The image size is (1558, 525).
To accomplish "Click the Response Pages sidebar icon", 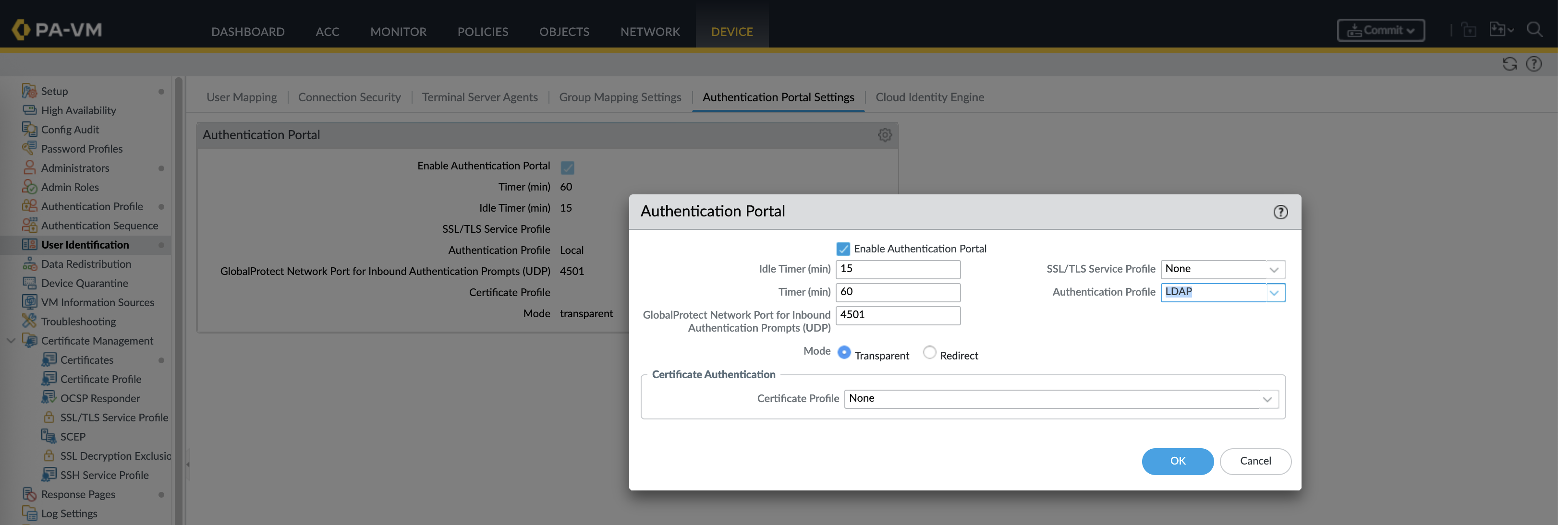I will [29, 494].
